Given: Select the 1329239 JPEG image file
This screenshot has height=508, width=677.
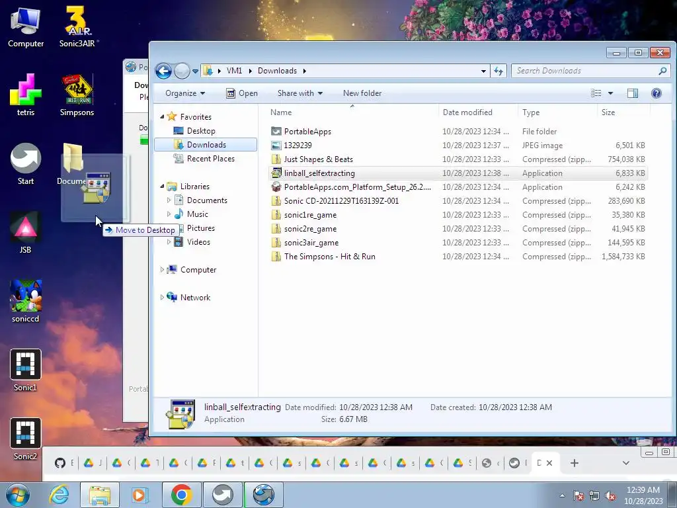Looking at the screenshot, I should pyautogui.click(x=458, y=146).
